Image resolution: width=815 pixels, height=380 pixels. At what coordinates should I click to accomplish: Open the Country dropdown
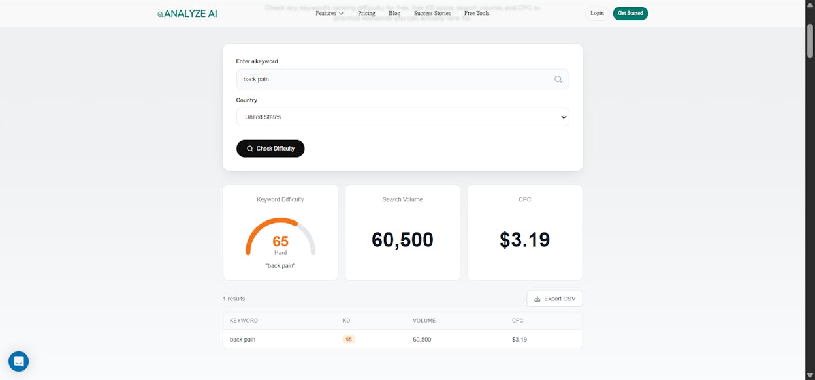tap(402, 117)
